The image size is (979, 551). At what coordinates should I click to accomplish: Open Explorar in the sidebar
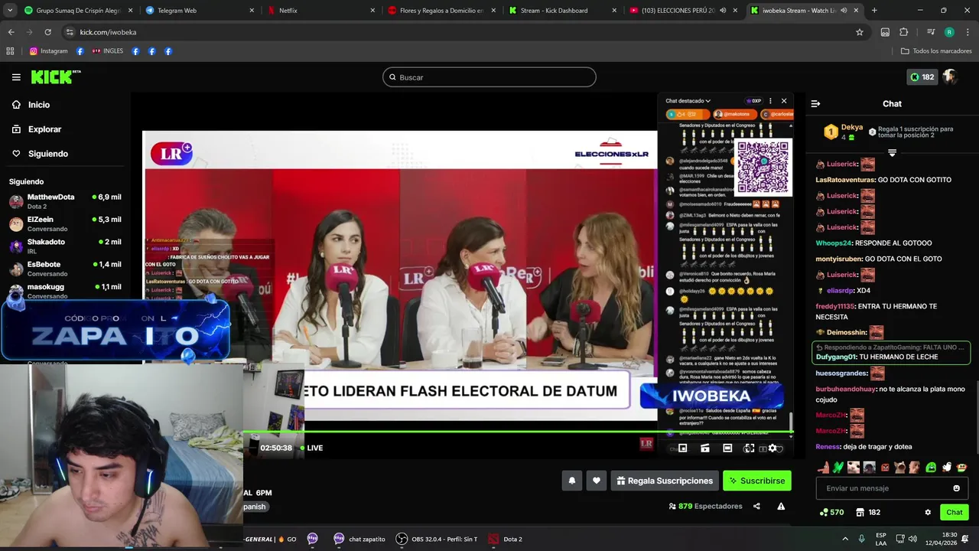(x=37, y=129)
